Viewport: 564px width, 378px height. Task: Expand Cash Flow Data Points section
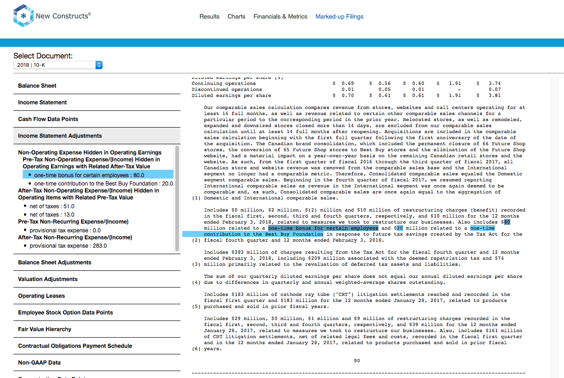click(x=97, y=119)
